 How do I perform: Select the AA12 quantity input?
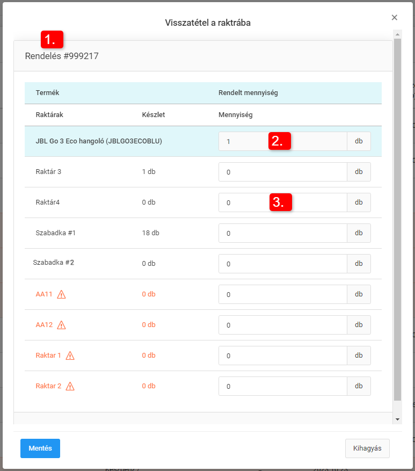pos(282,325)
